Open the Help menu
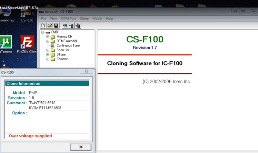258x153 pixels. [x=110, y=19]
